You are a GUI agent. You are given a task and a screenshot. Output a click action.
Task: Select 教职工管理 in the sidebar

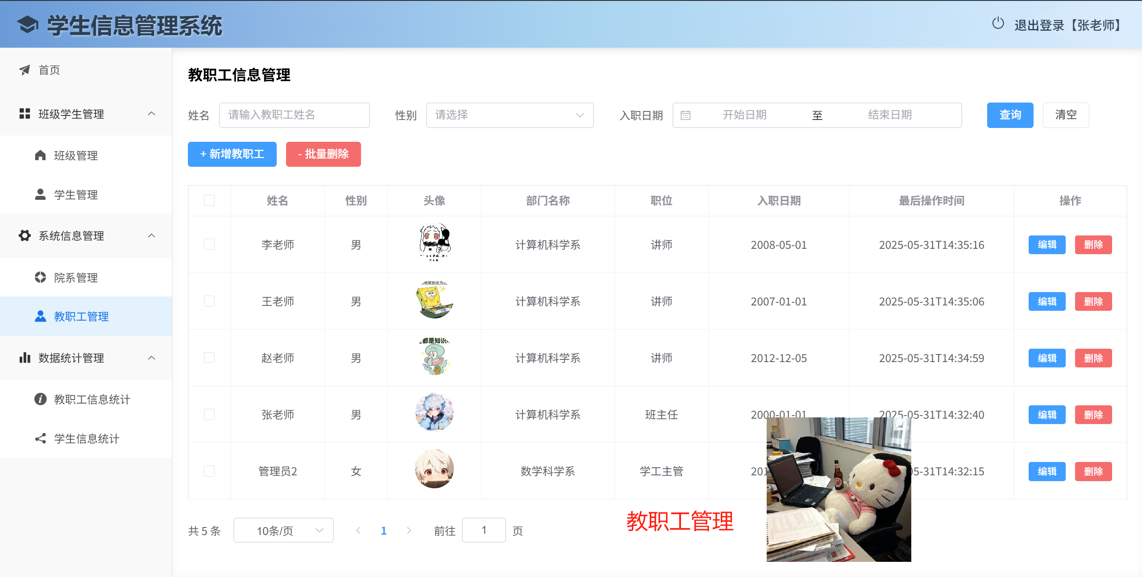(x=81, y=316)
